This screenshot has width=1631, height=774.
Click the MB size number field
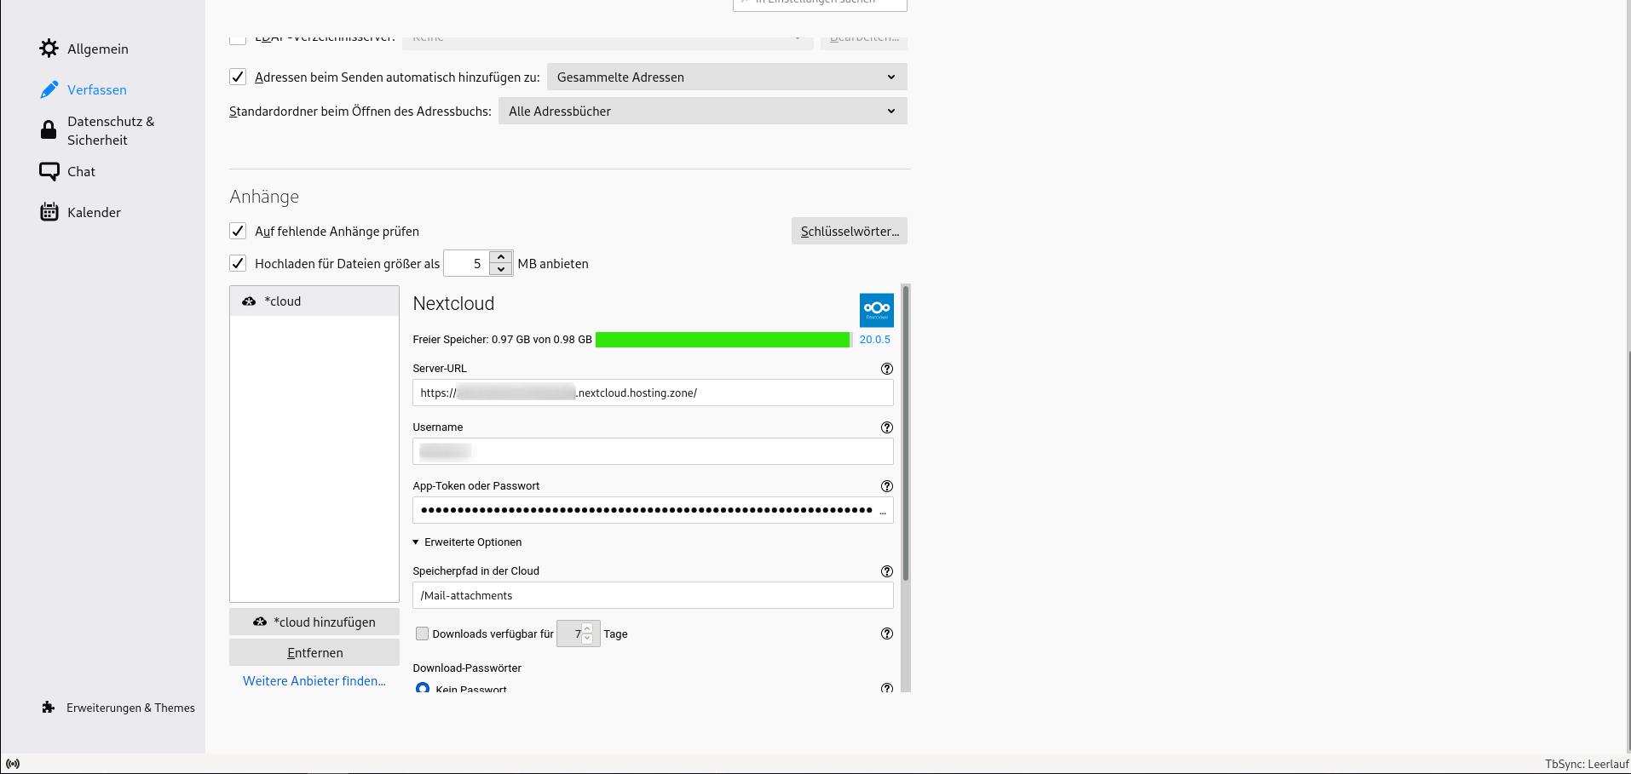[x=467, y=263]
